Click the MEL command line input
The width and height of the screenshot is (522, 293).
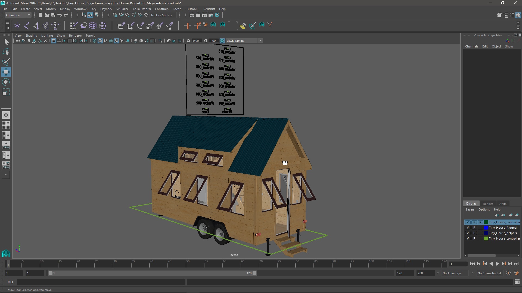click(x=101, y=282)
